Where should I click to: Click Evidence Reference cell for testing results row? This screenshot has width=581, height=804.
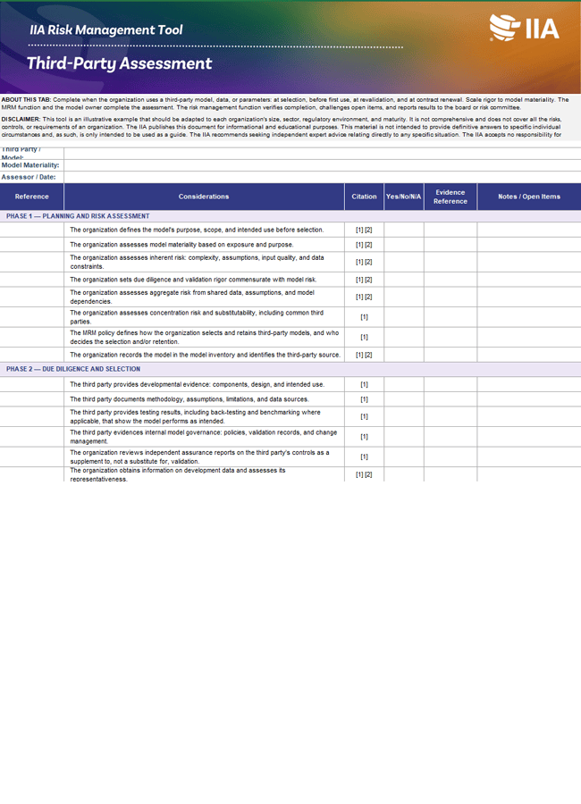[450, 416]
